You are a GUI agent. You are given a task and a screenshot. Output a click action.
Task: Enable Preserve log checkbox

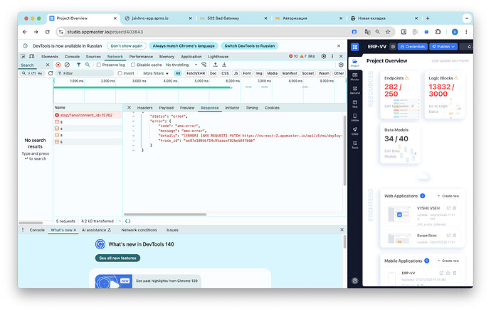point(100,65)
